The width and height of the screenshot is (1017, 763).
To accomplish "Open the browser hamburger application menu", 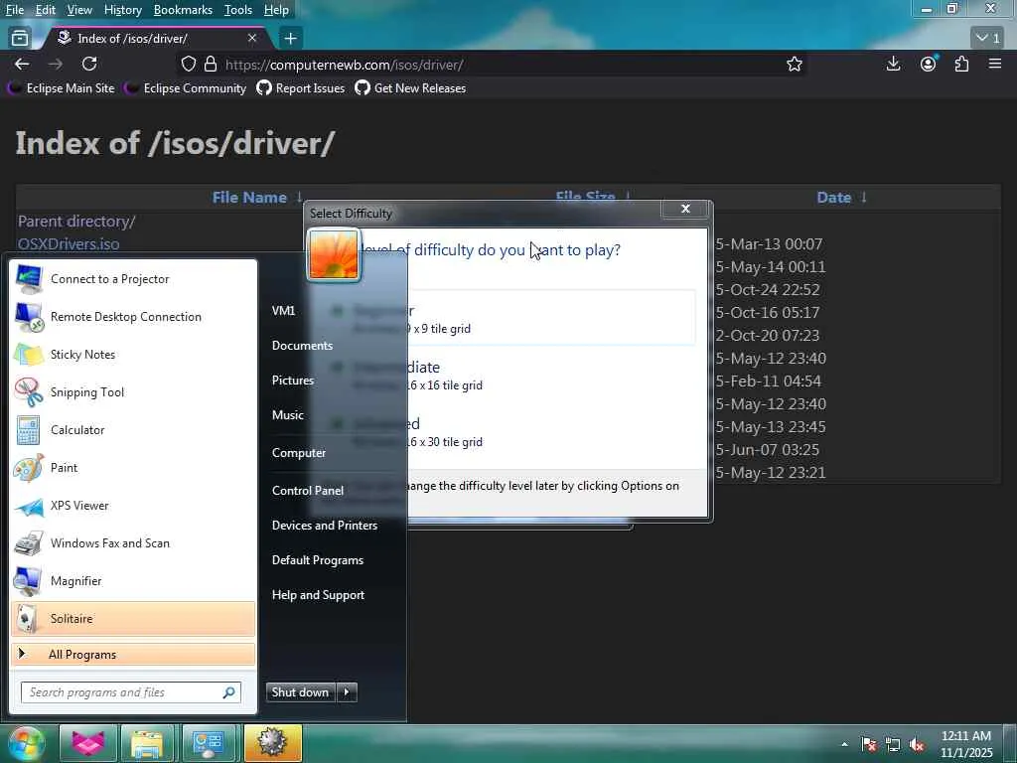I will tap(995, 64).
